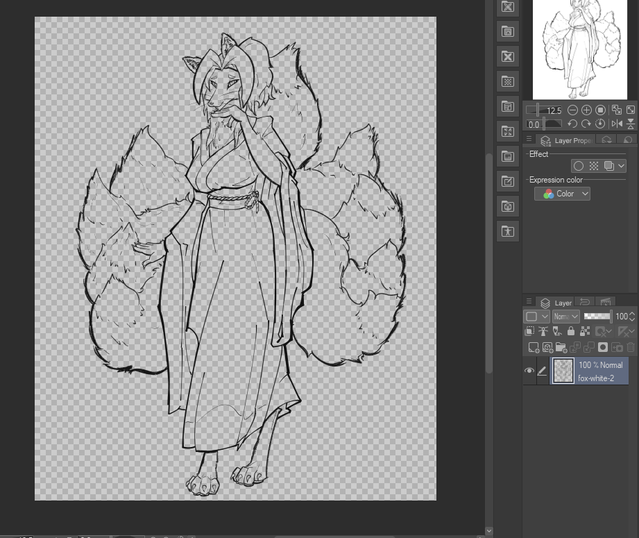639x538 pixels.
Task: Toggle lock transparent pixels
Action: (585, 332)
